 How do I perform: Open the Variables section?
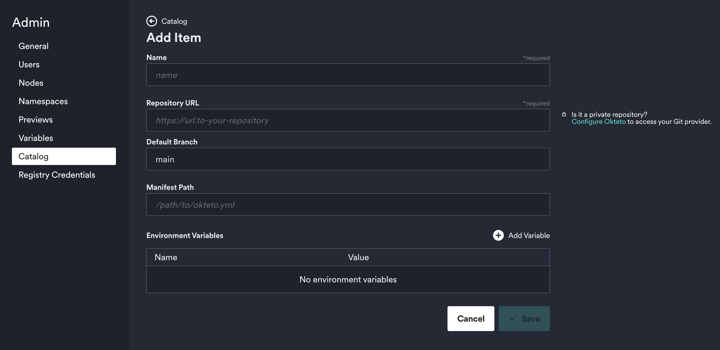[36, 138]
